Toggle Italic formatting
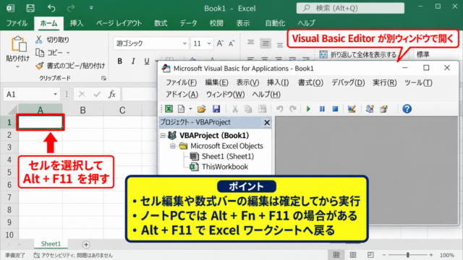 [133, 61]
